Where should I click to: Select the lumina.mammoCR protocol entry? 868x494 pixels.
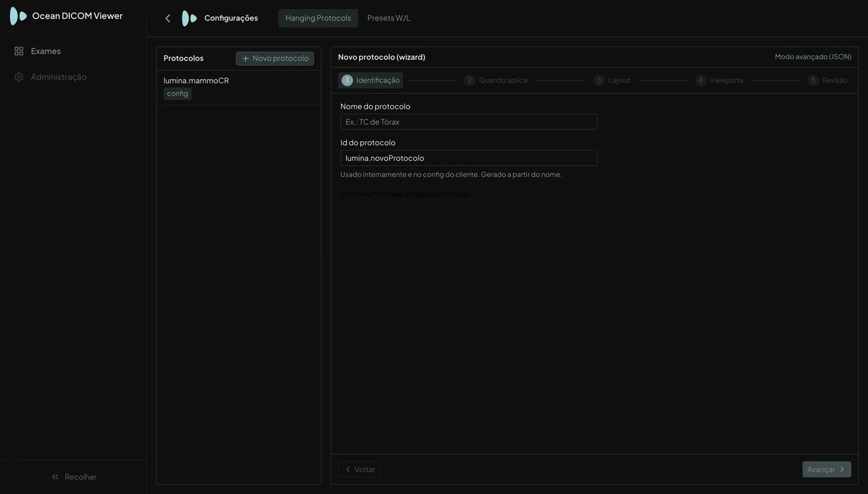tap(239, 88)
